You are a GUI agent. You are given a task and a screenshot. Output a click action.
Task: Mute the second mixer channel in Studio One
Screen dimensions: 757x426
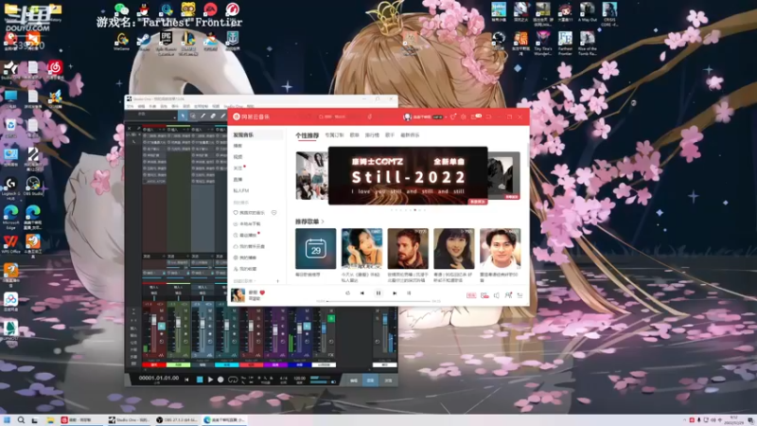pyautogui.click(x=185, y=311)
